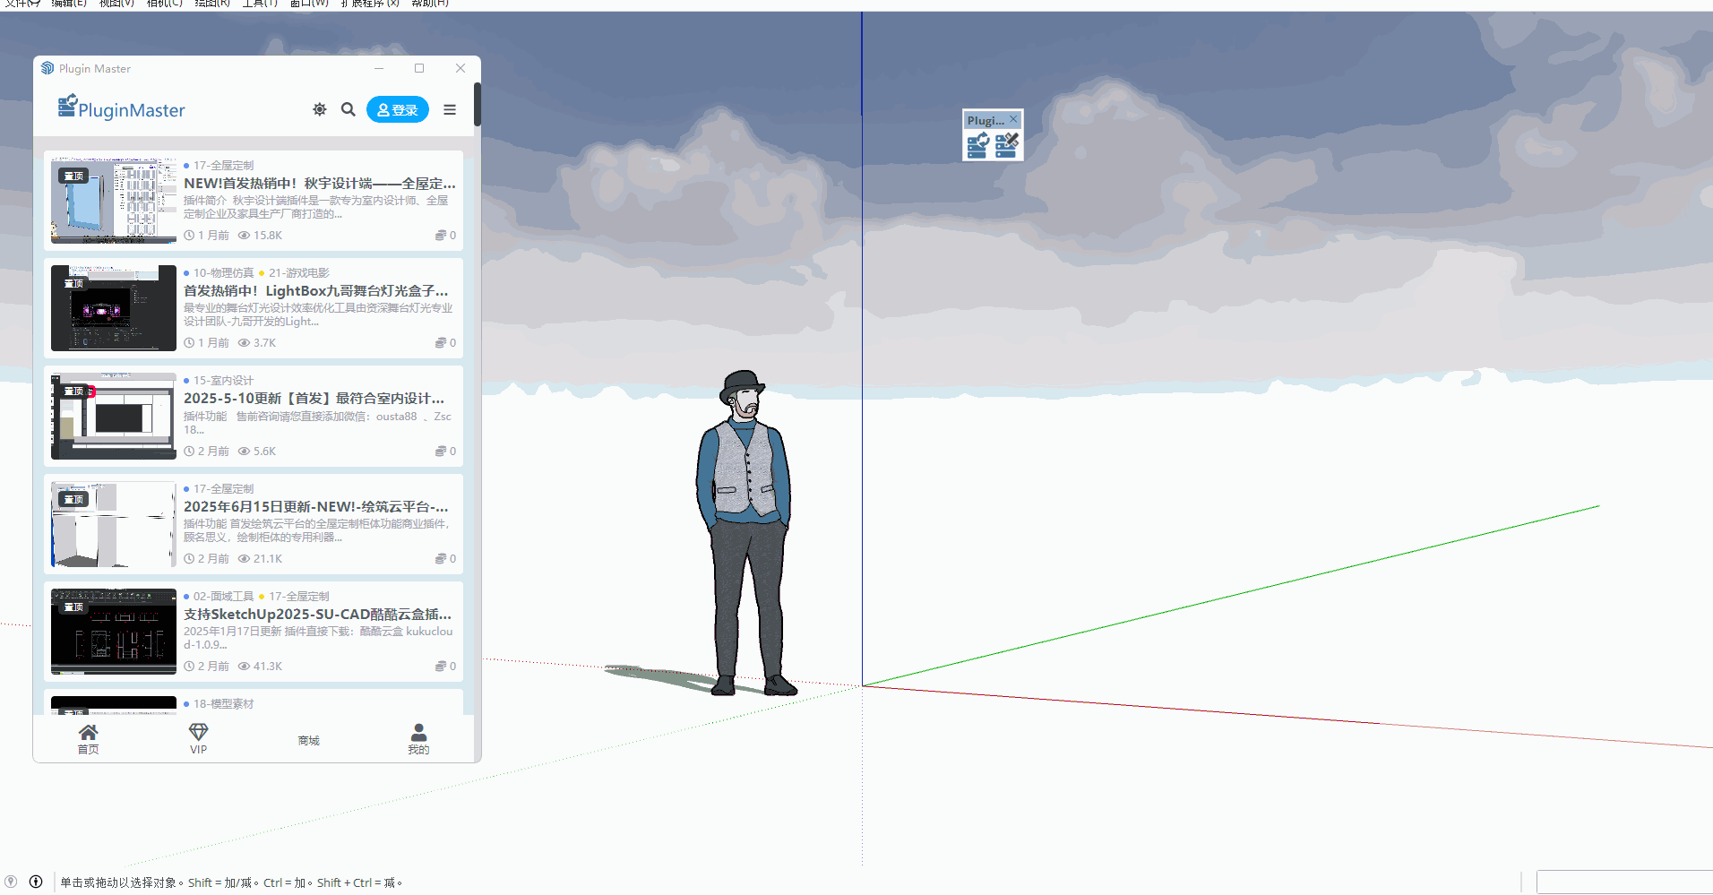The image size is (1713, 895).
Task: Click the credits person icon in status bar
Action: [x=36, y=882]
